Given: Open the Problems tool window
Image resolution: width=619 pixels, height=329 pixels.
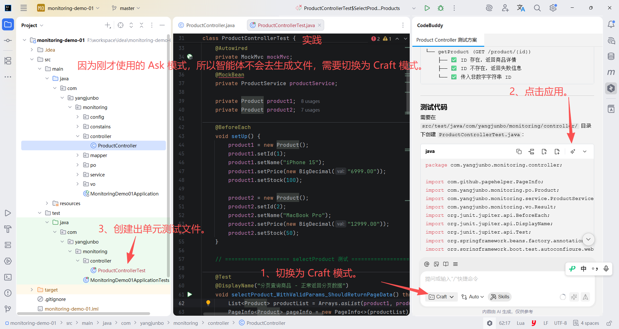Looking at the screenshot, I should tap(8, 293).
